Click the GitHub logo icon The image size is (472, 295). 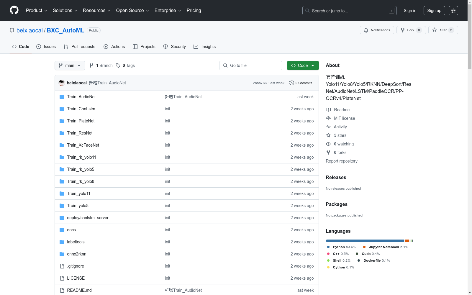pyautogui.click(x=14, y=10)
